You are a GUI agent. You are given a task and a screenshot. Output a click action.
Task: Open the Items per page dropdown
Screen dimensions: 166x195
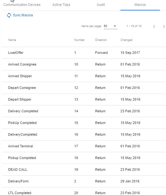[111, 26]
